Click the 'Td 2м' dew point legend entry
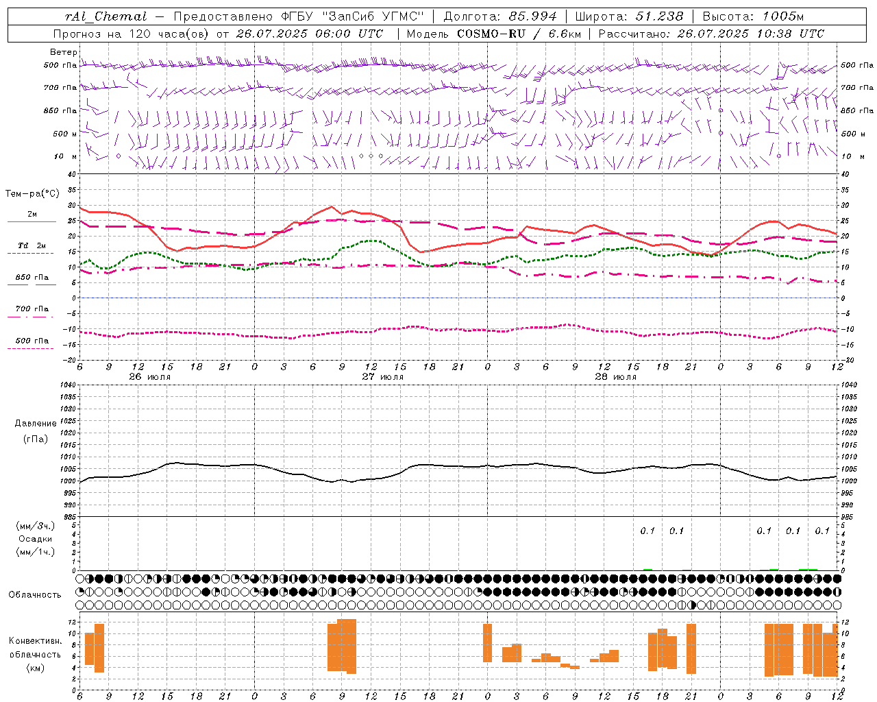The image size is (877, 702). point(32,245)
